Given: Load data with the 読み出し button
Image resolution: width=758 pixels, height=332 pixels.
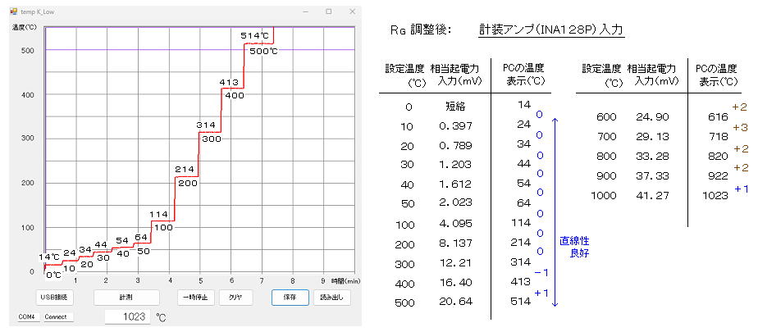Looking at the screenshot, I should (x=331, y=298).
